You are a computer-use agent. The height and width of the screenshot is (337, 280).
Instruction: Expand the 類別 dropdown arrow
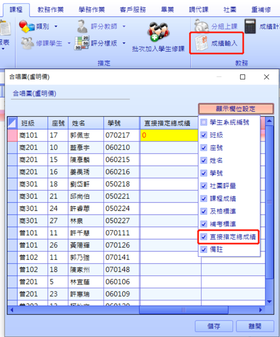56,26
